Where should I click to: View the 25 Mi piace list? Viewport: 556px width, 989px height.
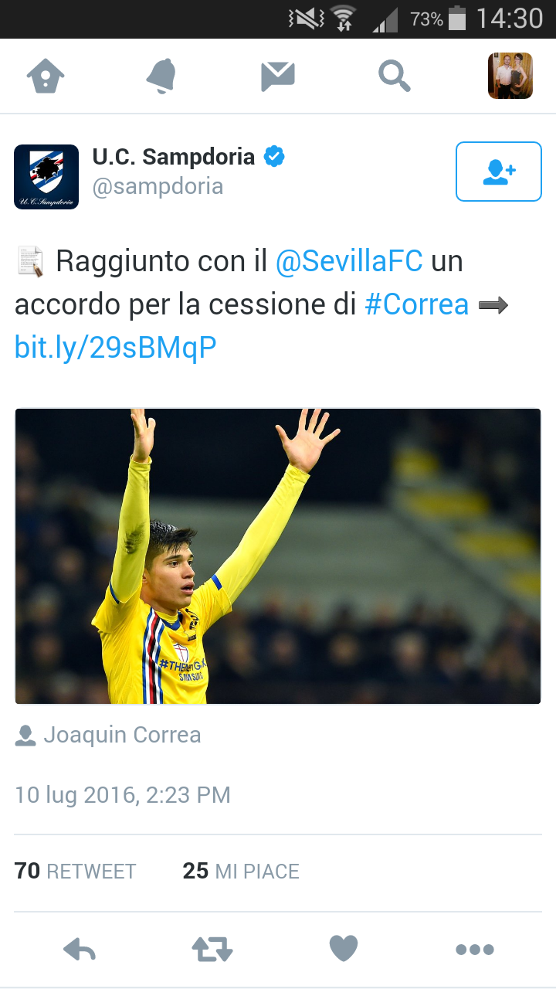241,872
